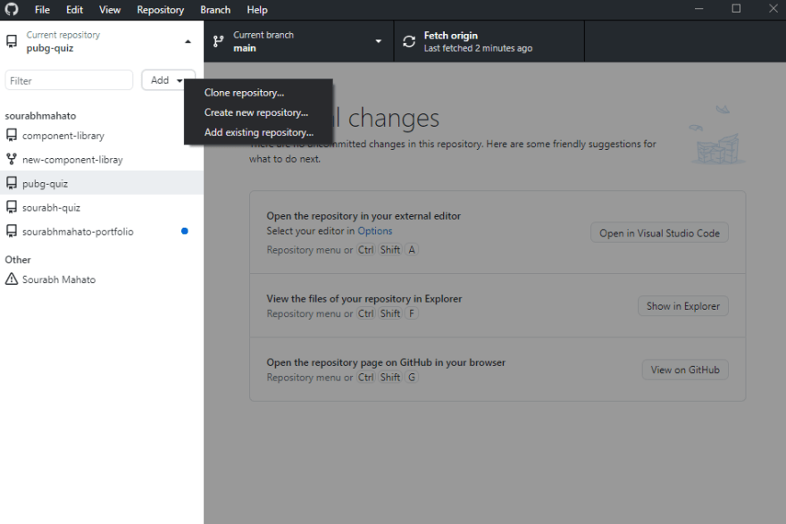The image size is (786, 524).
Task: Expand the Current branch dropdown arrow
Action: [379, 42]
